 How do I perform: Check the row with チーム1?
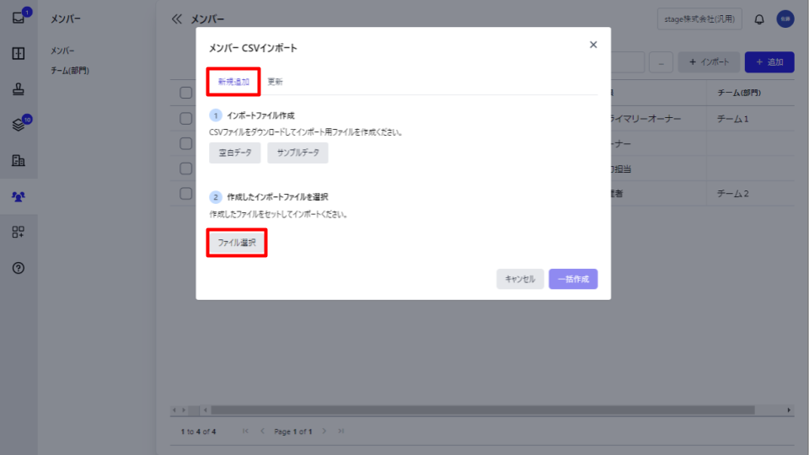tap(185, 118)
